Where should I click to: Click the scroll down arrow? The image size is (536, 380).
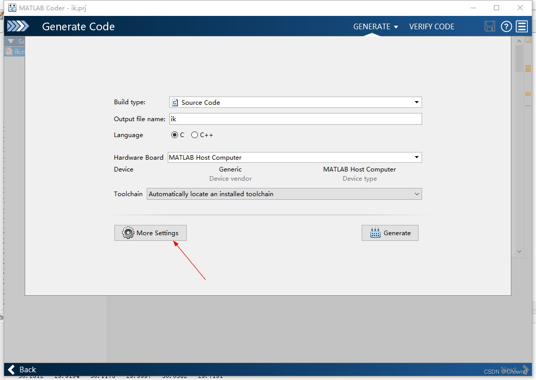point(519,251)
